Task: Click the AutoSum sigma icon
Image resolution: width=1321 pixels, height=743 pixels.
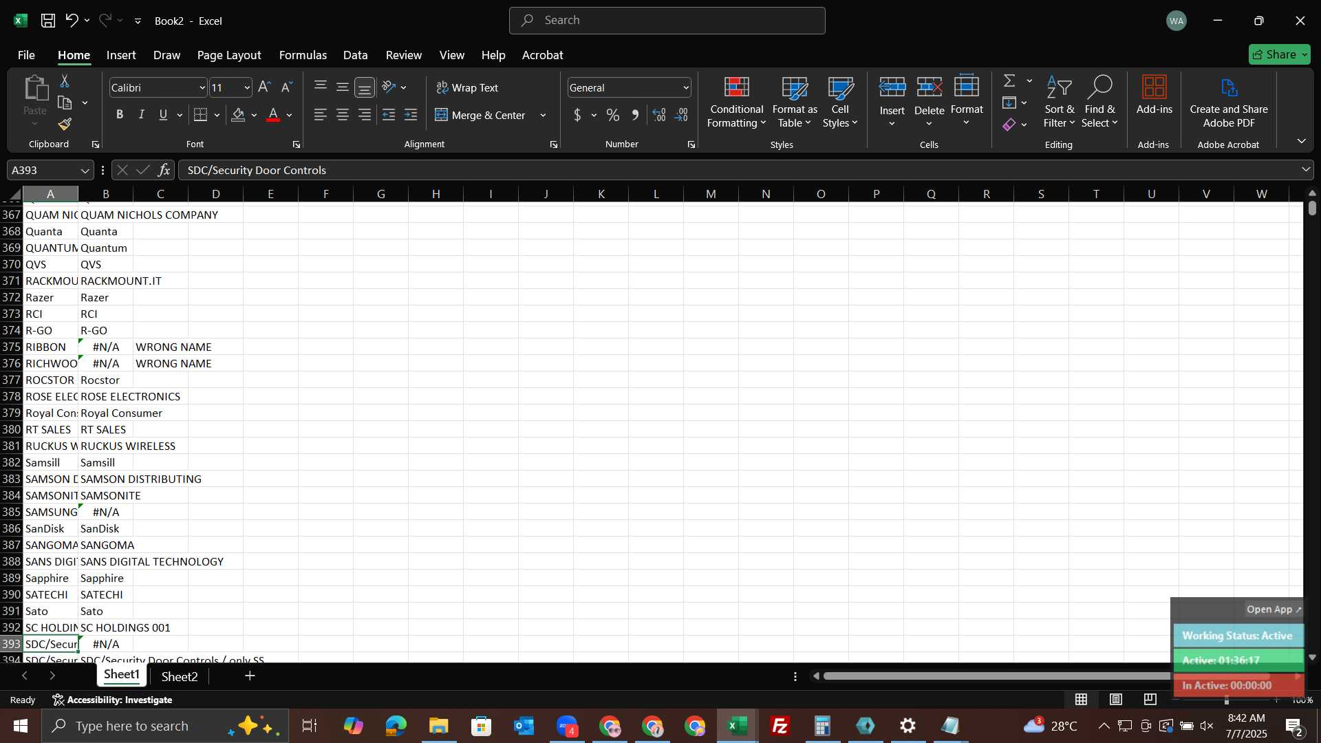Action: [1009, 81]
